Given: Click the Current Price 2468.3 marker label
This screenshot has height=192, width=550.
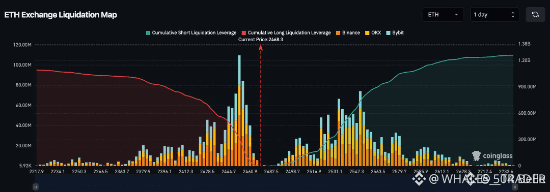Looking at the screenshot, I should 261,40.
